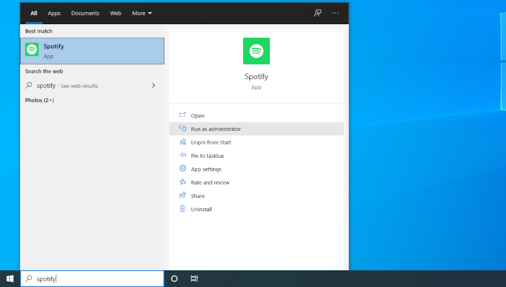Choose Run as administrator
This screenshot has height=287, width=506.
pyautogui.click(x=256, y=129)
